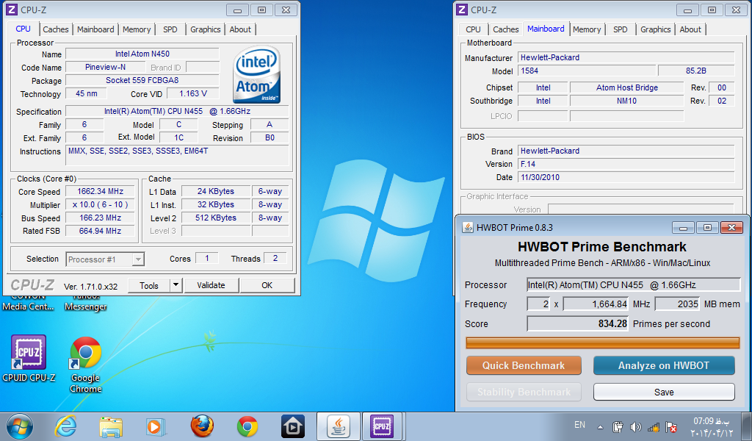Click the taskbar clock showing 07:09
The width and height of the screenshot is (752, 441).
712,426
